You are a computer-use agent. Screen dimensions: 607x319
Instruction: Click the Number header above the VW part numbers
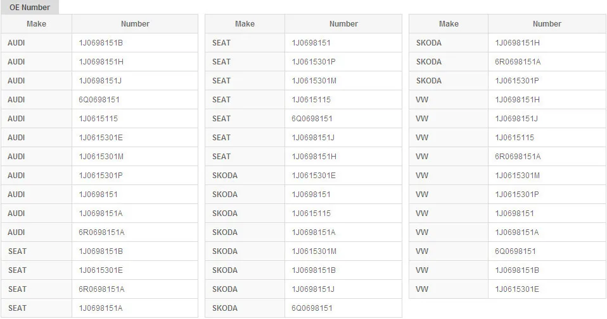point(547,24)
